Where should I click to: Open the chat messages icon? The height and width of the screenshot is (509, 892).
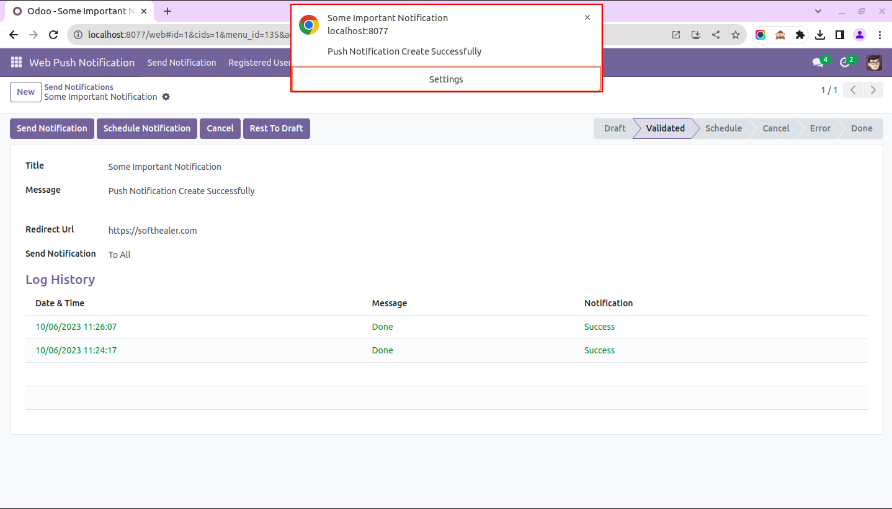tap(818, 63)
